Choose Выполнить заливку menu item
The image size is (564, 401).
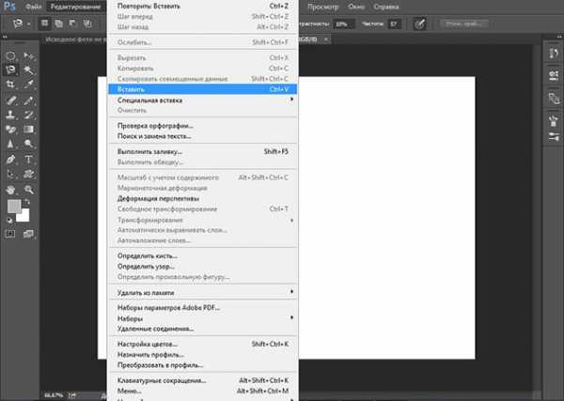(203, 151)
